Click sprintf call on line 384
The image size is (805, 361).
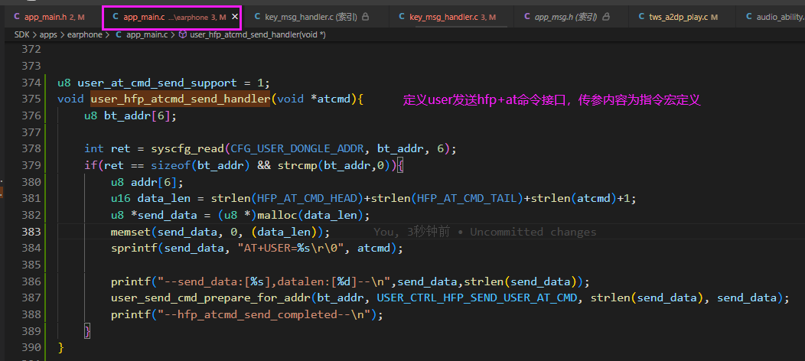coord(134,248)
